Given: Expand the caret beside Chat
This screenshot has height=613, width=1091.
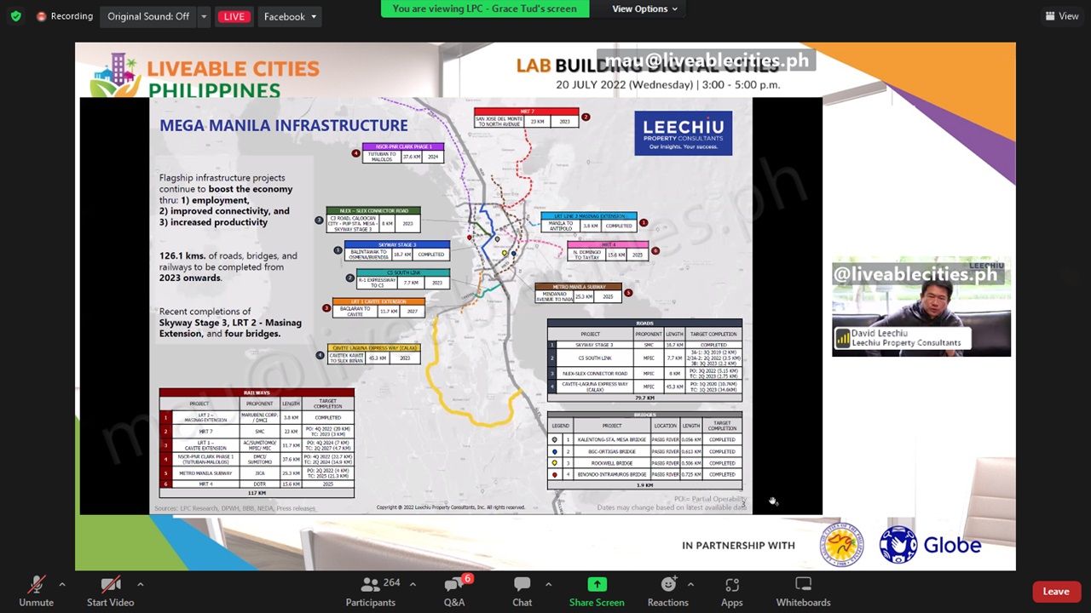Looking at the screenshot, I should pos(548,584).
